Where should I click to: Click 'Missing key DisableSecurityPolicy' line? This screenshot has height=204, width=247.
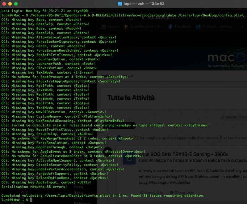click(60, 165)
